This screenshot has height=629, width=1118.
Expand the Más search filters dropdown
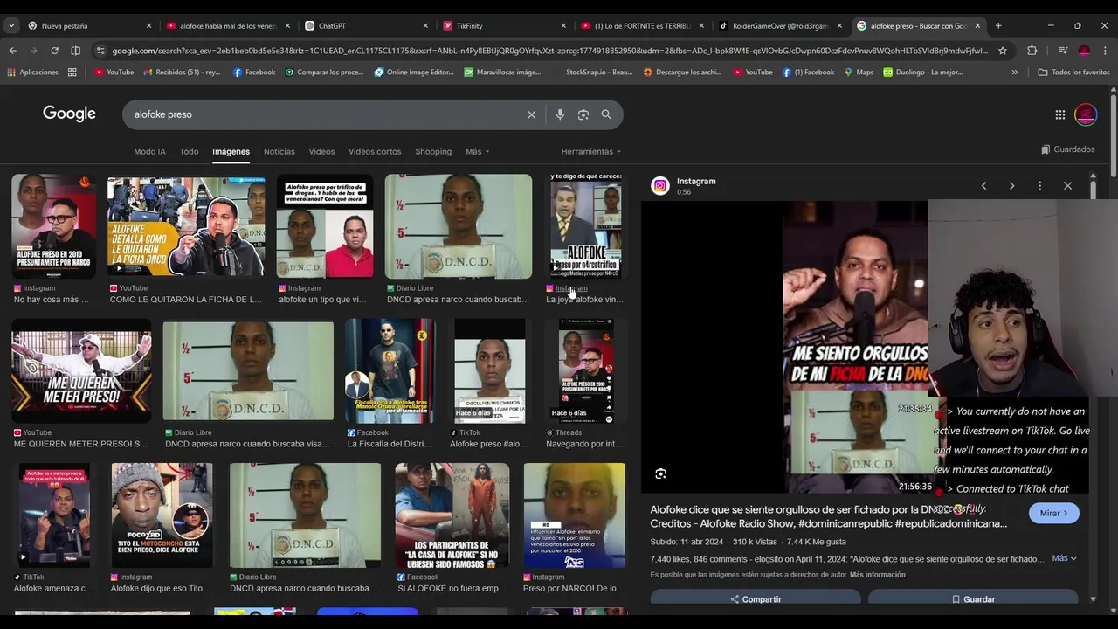477,151
